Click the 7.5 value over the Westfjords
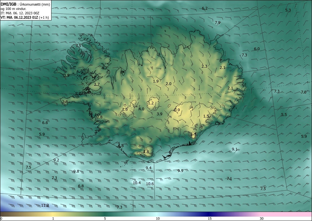The image size is (312, 221). [x=79, y=46]
